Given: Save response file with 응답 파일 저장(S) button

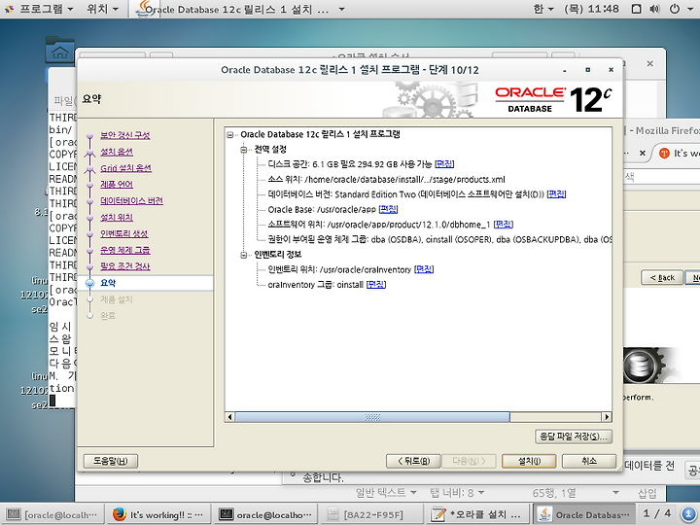Looking at the screenshot, I should [574, 437].
